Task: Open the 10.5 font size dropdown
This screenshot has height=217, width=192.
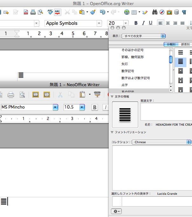Action: tap(82, 107)
